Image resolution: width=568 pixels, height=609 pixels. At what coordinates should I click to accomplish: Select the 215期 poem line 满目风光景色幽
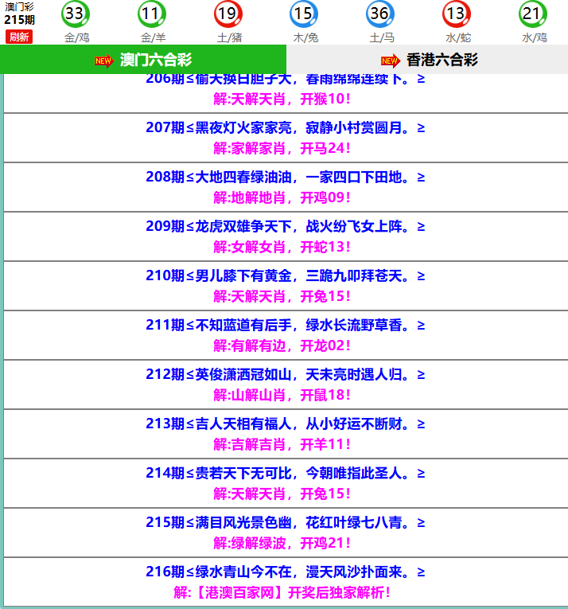(x=284, y=523)
